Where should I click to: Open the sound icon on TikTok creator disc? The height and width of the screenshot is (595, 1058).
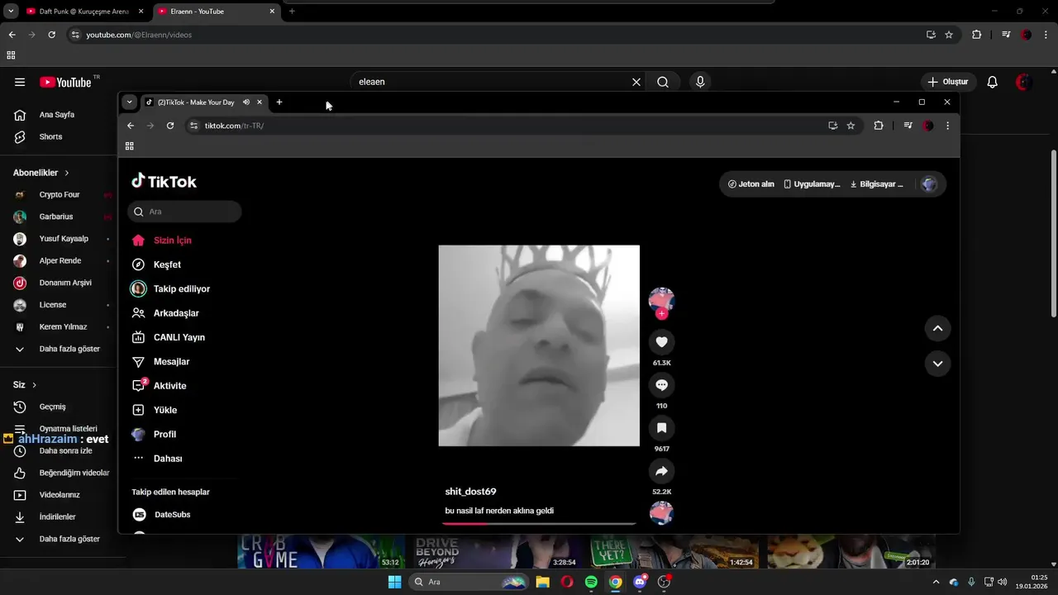pyautogui.click(x=661, y=513)
